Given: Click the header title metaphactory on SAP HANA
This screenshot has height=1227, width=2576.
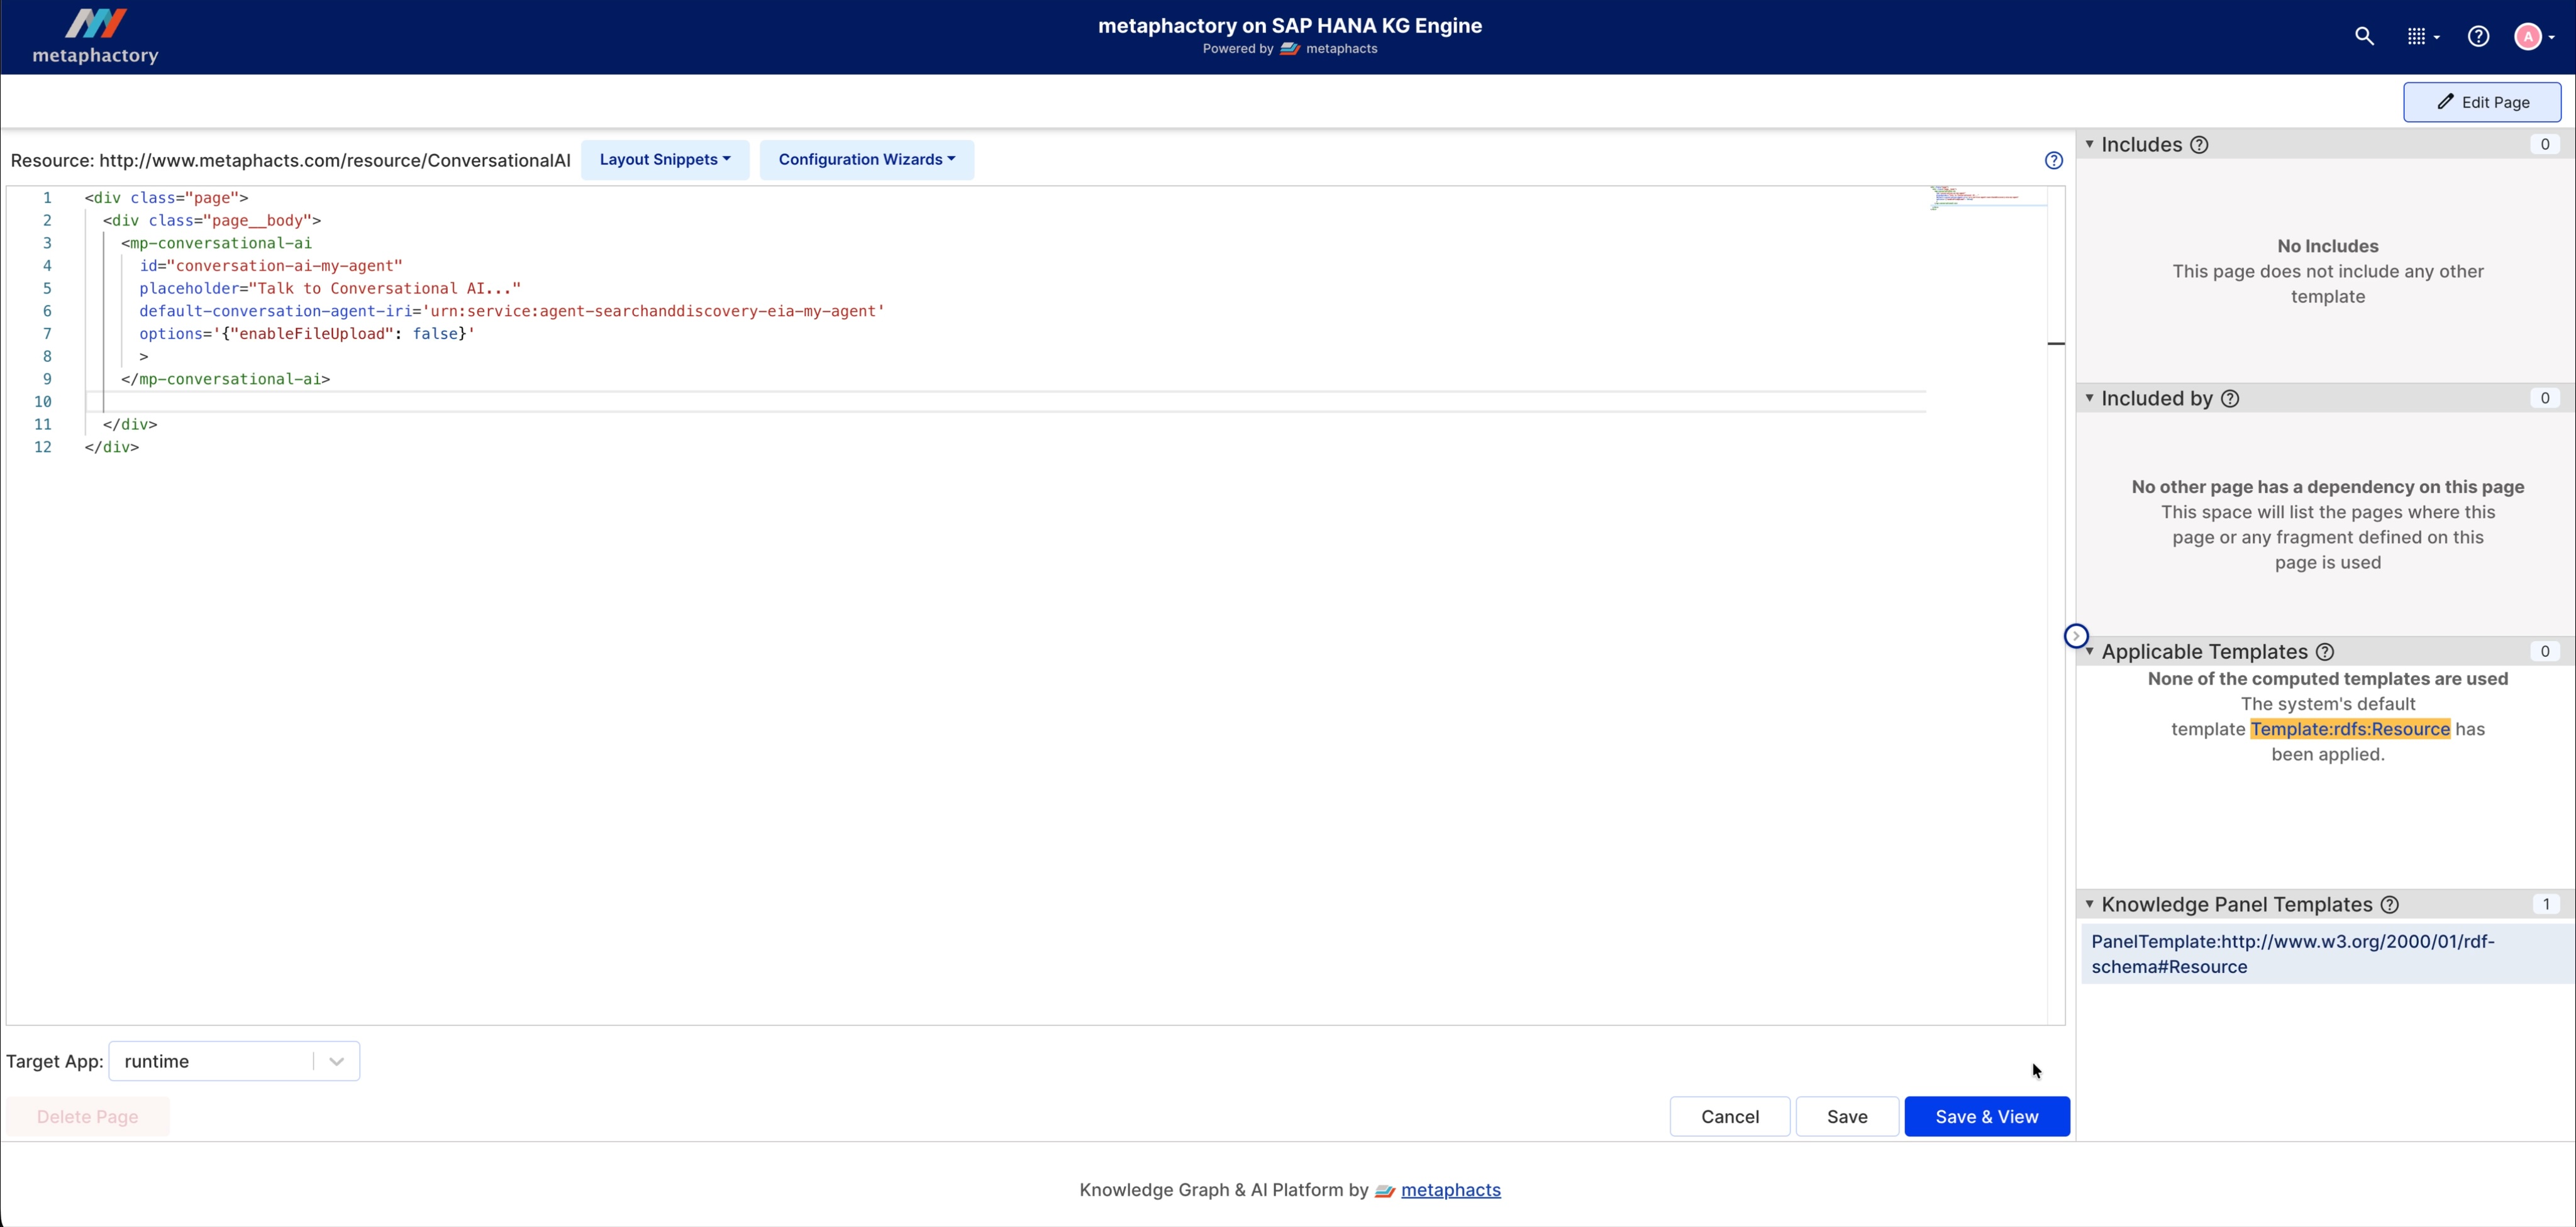Looking at the screenshot, I should tap(1289, 26).
